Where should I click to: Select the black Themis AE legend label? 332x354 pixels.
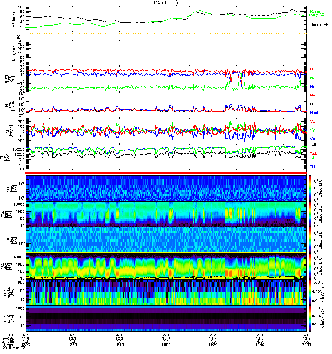pyautogui.click(x=319, y=25)
